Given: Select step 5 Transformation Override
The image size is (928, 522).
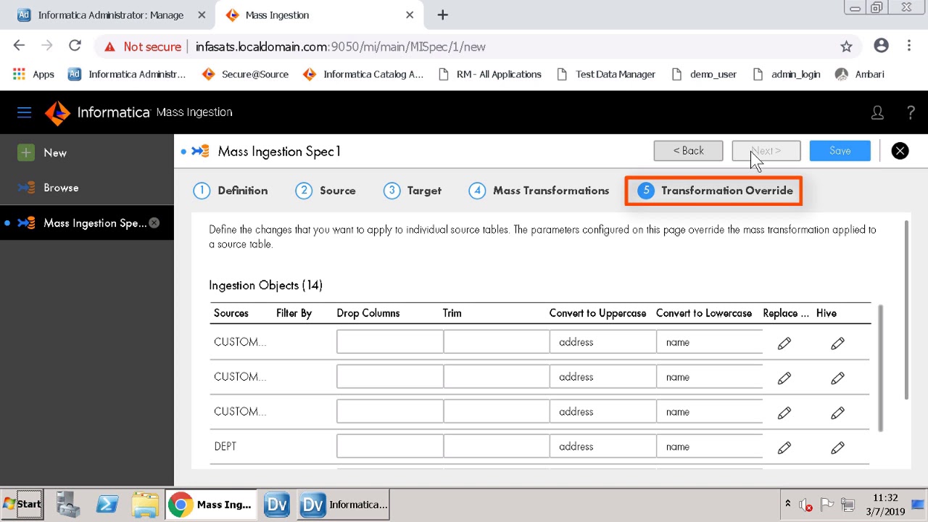Looking at the screenshot, I should (x=714, y=191).
